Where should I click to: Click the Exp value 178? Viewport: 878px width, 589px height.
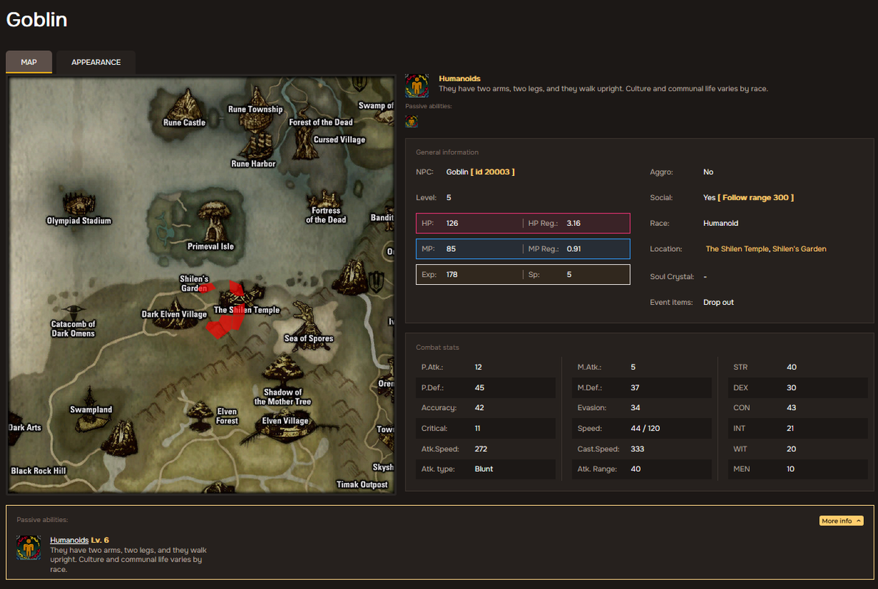[452, 275]
